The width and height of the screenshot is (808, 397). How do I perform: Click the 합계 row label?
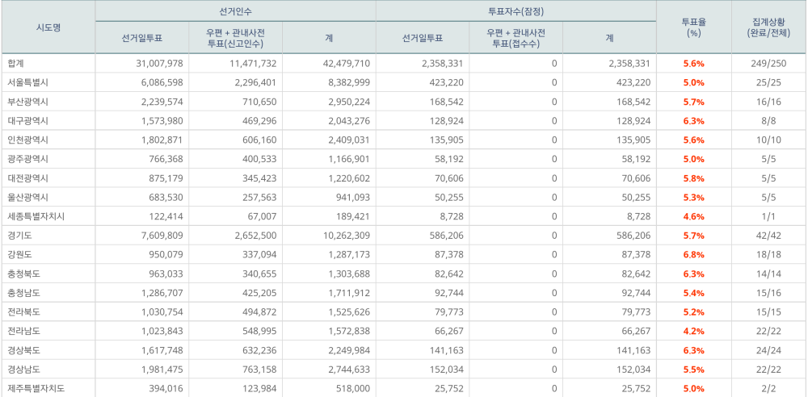tap(17, 63)
